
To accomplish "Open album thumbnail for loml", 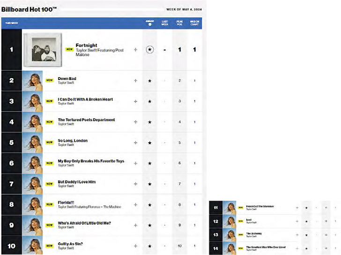I will click(229, 221).
